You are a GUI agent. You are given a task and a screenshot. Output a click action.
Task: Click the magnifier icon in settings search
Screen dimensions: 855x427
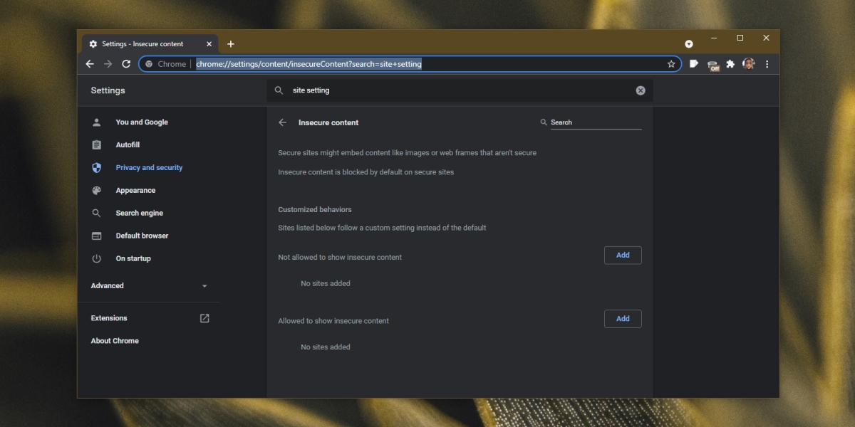(279, 90)
